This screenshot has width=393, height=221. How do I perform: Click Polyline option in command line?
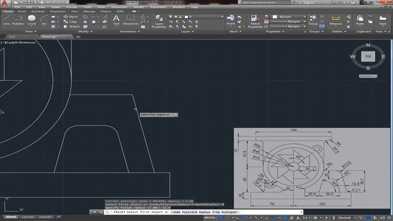coord(190,212)
